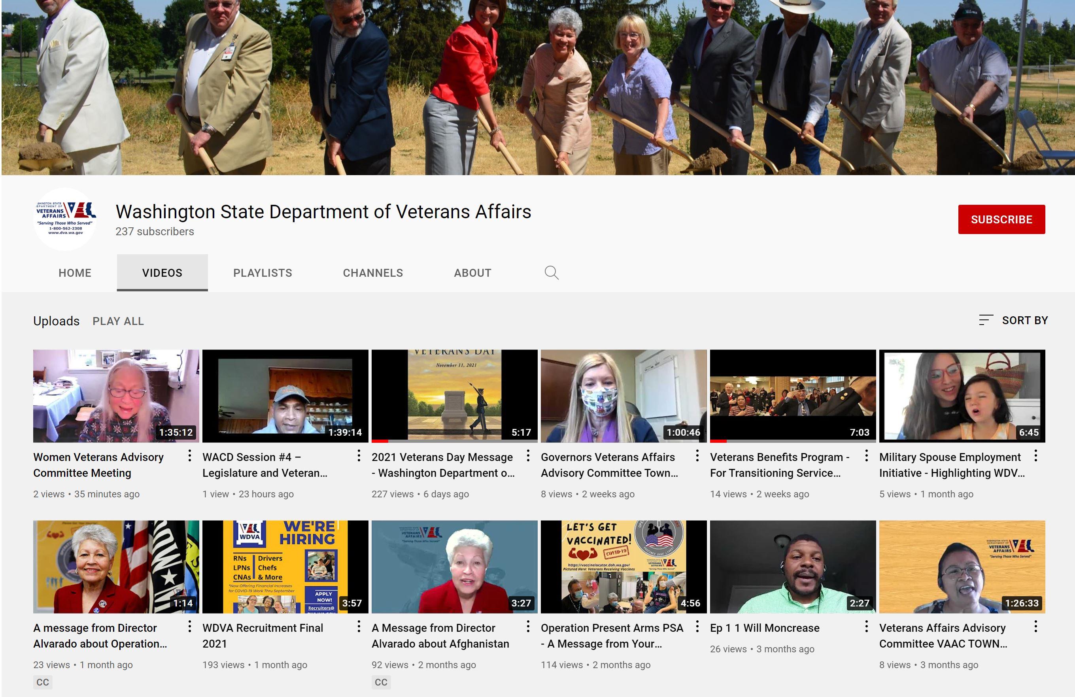Screen dimensions: 1075x697
Task: Click PLAY ALL next to Uploads
Action: click(x=118, y=321)
